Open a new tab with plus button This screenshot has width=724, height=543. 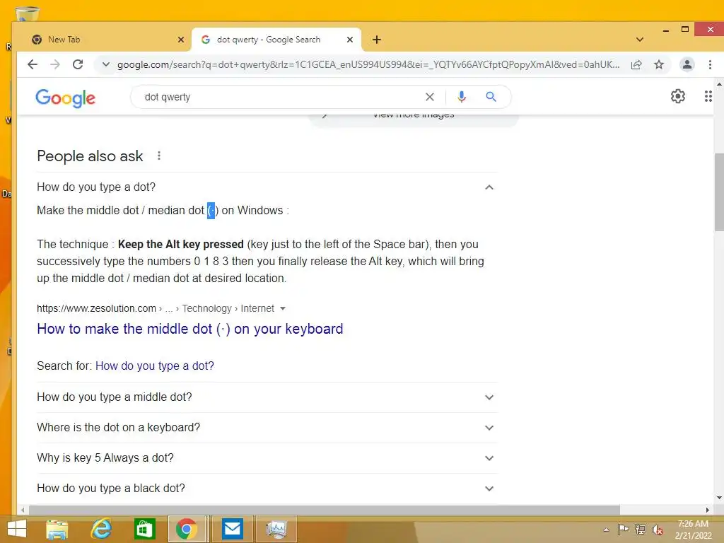pyautogui.click(x=377, y=40)
